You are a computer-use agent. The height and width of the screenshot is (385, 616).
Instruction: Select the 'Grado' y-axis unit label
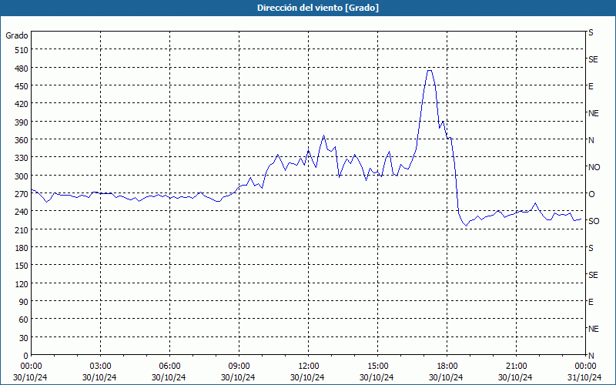[17, 35]
